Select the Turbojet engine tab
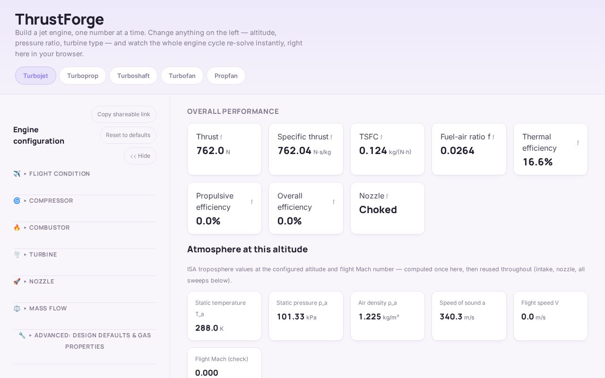This screenshot has height=378, width=605. click(x=35, y=76)
